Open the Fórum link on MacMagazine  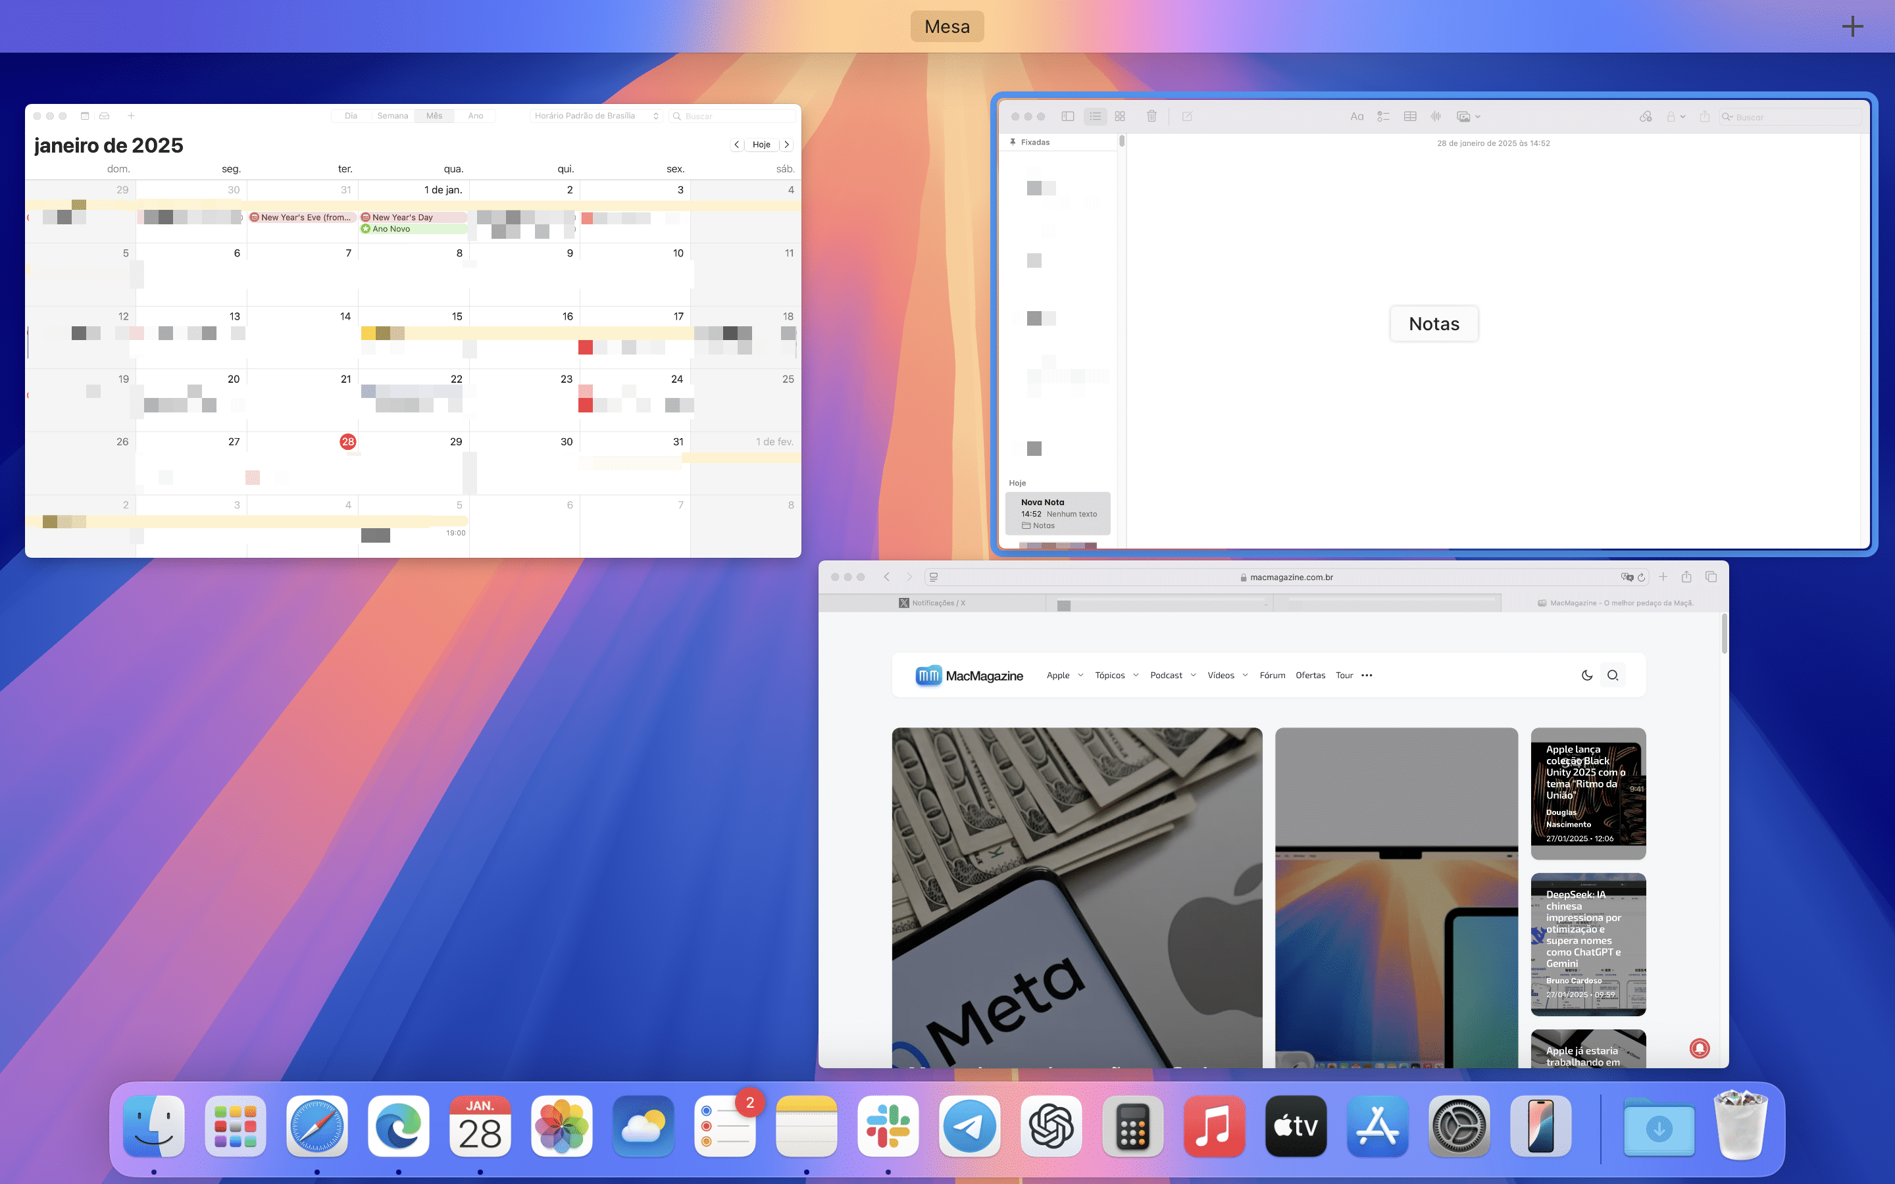(x=1273, y=676)
